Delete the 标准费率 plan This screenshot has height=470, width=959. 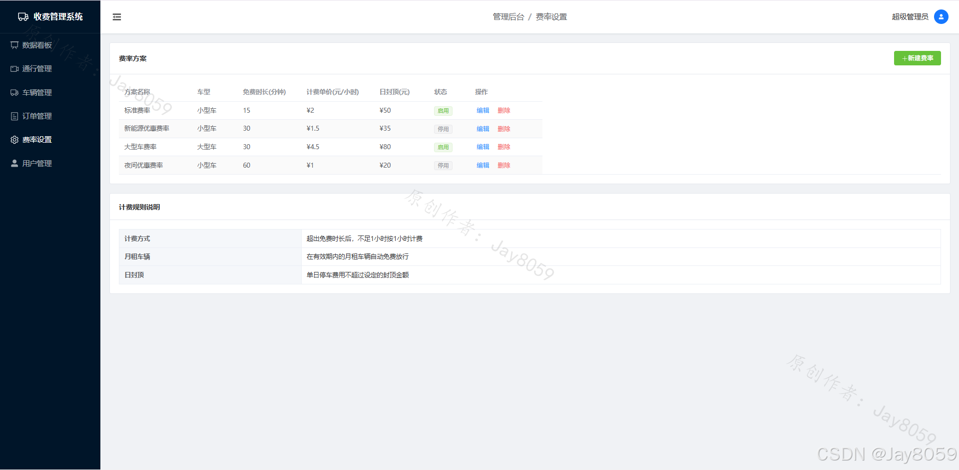tap(504, 111)
